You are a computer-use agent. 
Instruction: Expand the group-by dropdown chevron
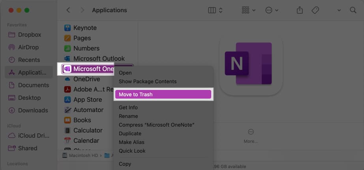pos(254,10)
